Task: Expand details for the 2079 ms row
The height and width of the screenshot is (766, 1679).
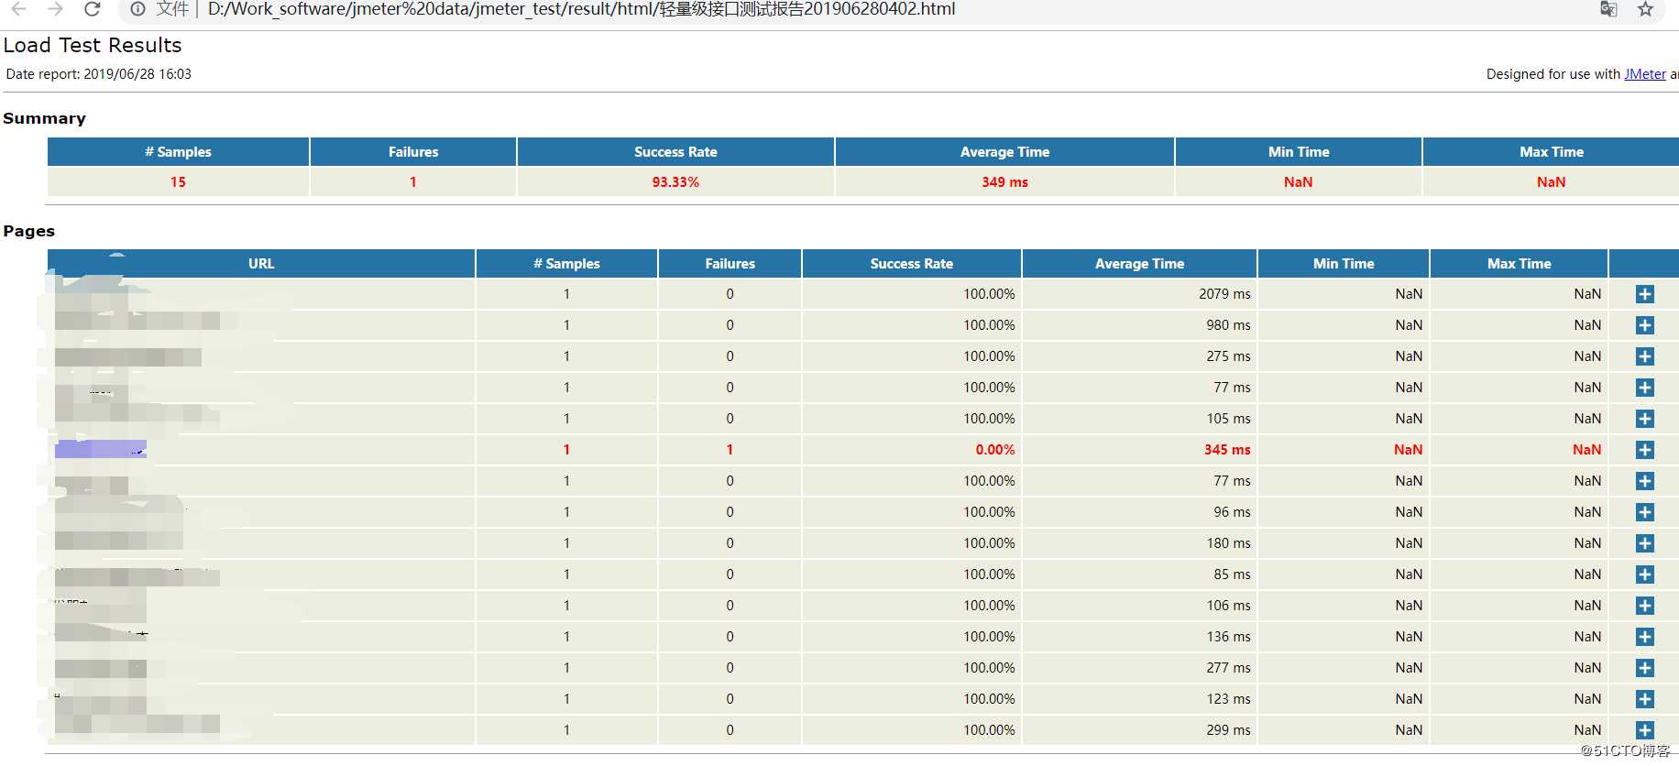Action: pyautogui.click(x=1645, y=294)
